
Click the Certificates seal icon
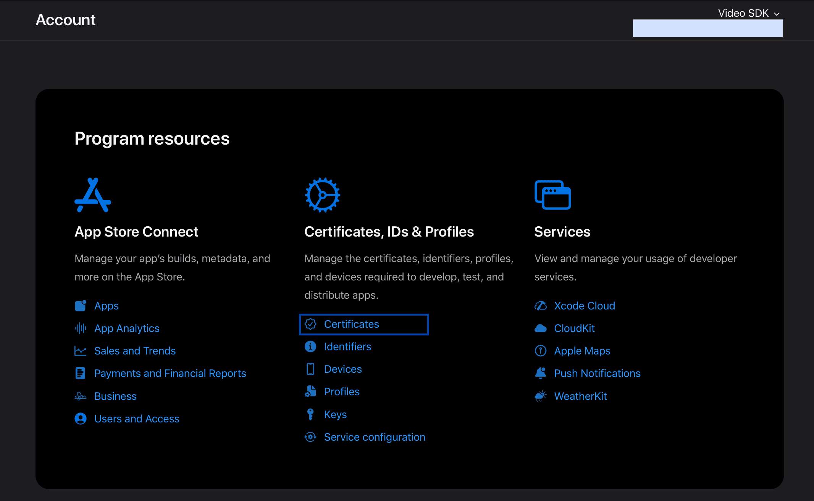coord(310,324)
